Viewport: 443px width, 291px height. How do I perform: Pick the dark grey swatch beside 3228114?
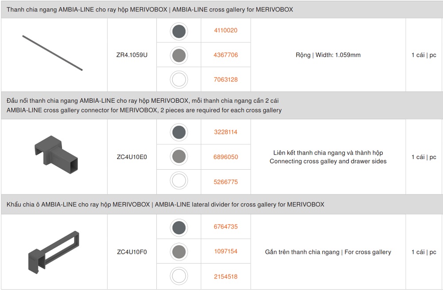point(179,132)
